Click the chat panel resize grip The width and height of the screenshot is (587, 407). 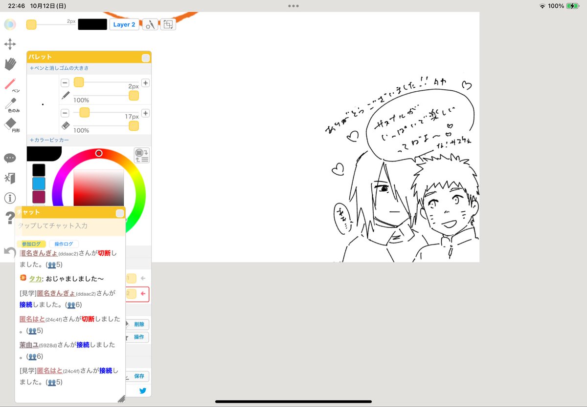121,399
